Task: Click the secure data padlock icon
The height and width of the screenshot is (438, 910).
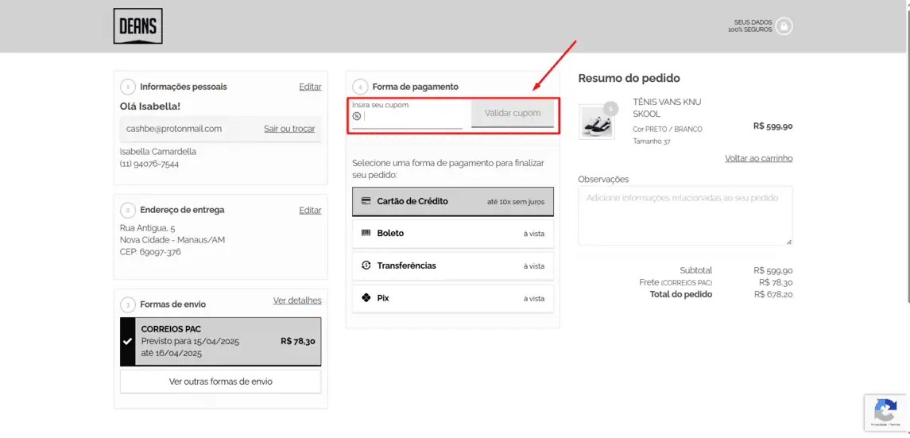Action: 784,26
